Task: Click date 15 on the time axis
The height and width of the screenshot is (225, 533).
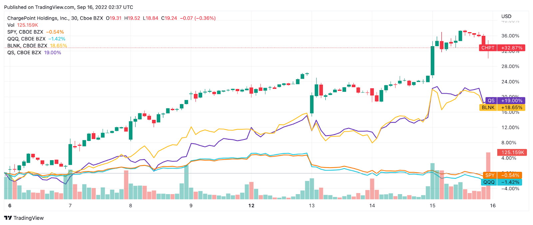Action: pos(432,206)
